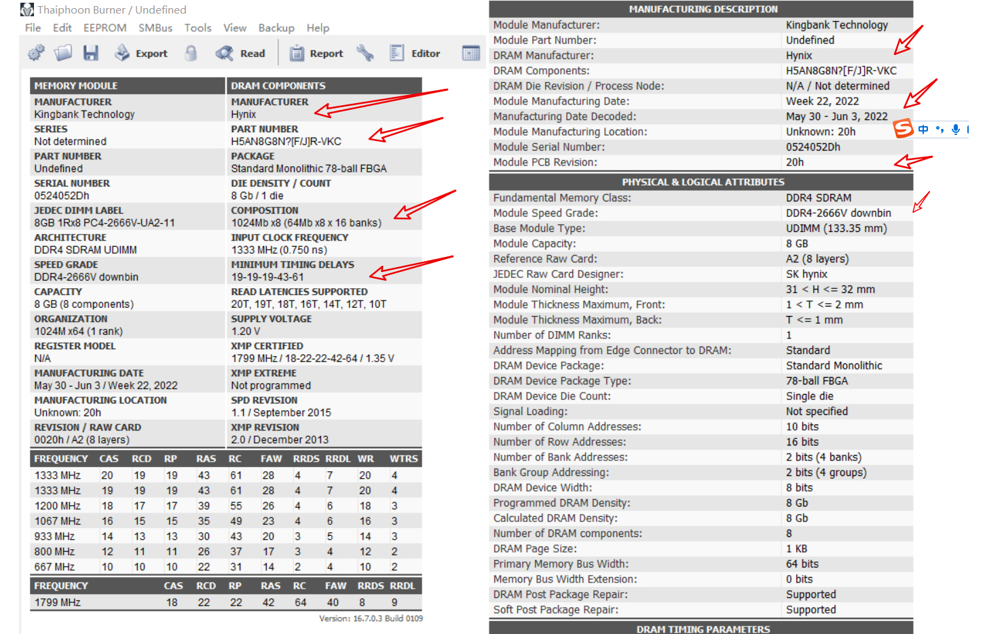This screenshot has width=985, height=634.
Task: Select the architecture value 'DDR4 SDRAM UDIMM'
Action: coord(86,250)
